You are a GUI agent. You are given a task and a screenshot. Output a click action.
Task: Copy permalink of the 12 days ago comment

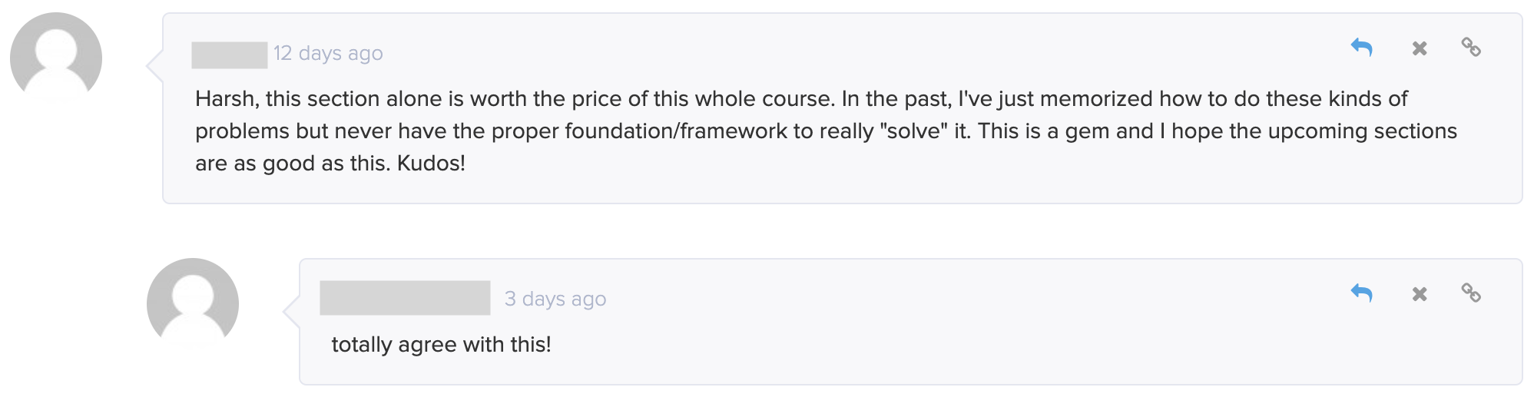click(x=1471, y=48)
